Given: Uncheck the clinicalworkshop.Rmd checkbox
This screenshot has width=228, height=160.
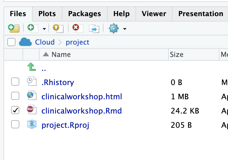Looking at the screenshot, I should [x=15, y=110].
